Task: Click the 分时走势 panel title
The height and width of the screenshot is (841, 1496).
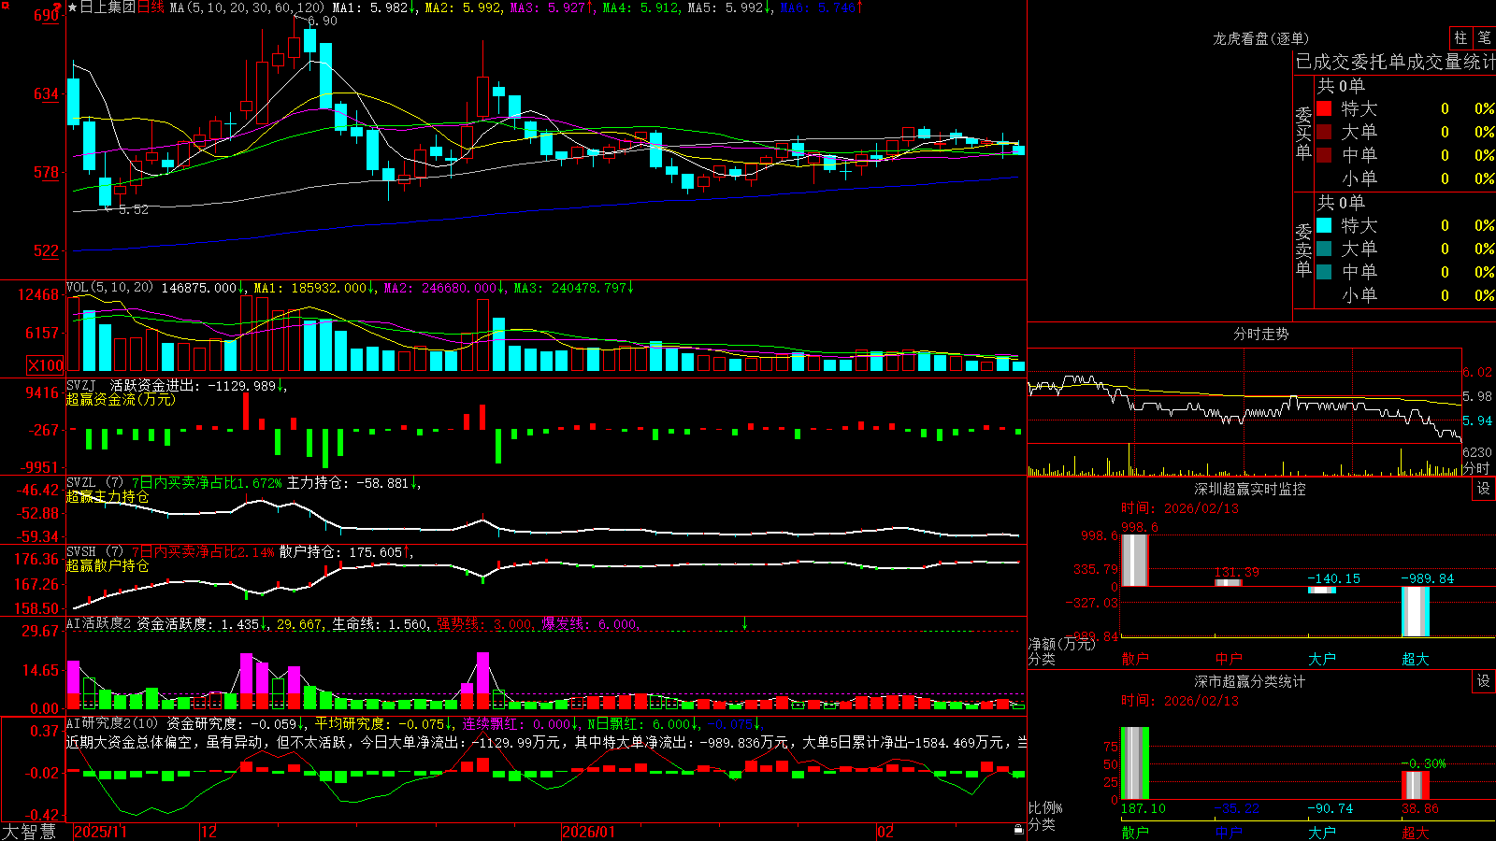Action: coord(1261,334)
